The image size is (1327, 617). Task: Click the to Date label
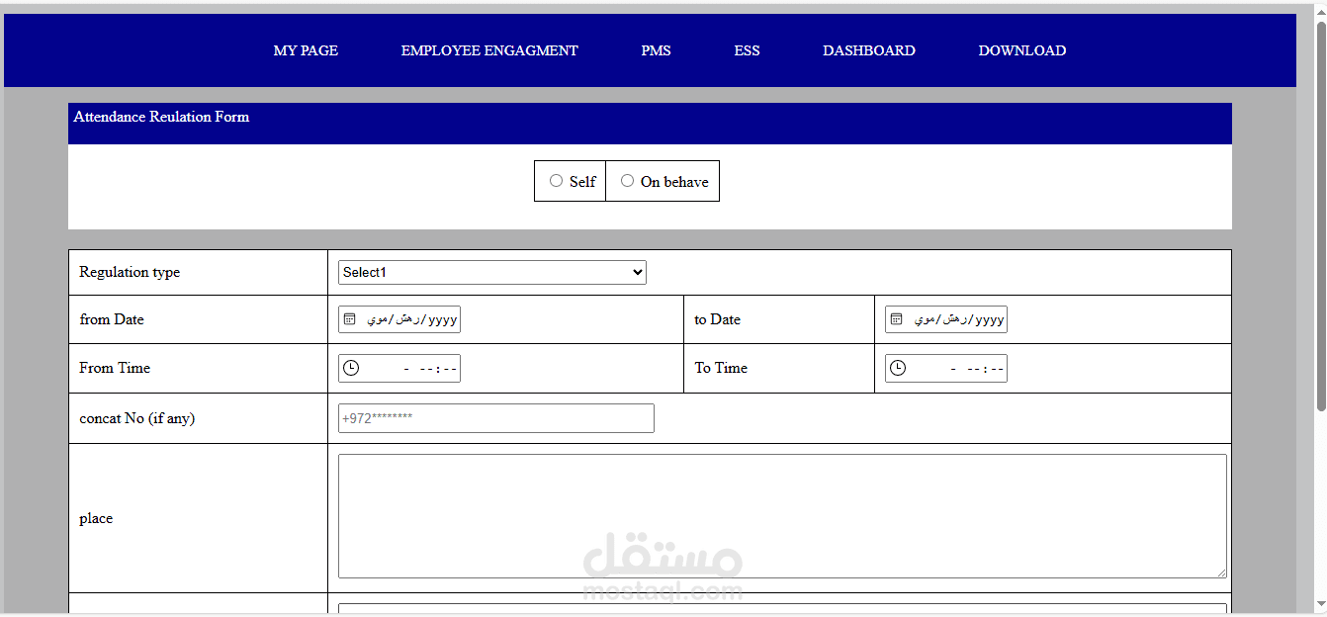(717, 319)
